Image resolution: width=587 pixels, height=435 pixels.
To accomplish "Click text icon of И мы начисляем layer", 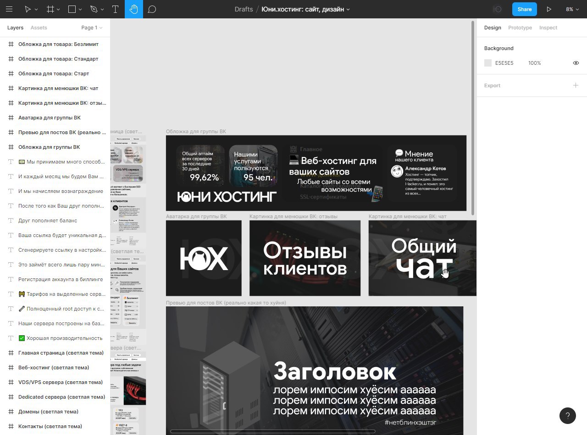I will tap(11, 191).
